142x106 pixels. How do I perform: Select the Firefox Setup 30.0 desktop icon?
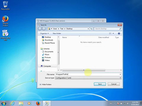[5, 35]
